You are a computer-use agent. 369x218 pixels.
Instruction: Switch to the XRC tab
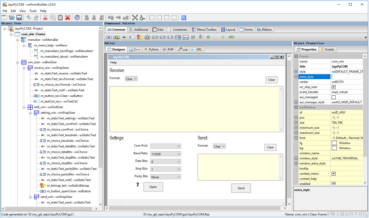coord(197,49)
